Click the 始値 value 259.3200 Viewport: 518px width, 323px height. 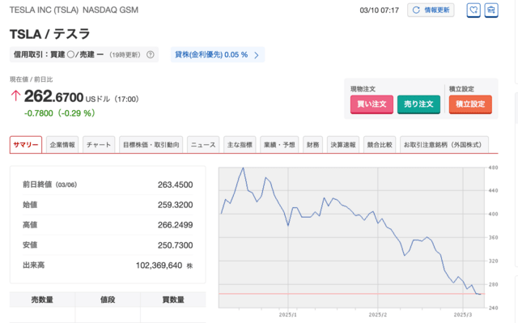click(175, 205)
